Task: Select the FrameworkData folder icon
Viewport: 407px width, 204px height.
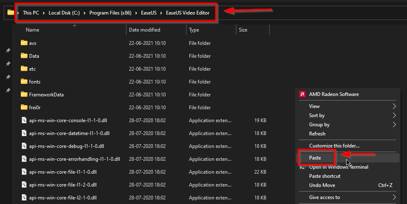Action: click(24, 94)
